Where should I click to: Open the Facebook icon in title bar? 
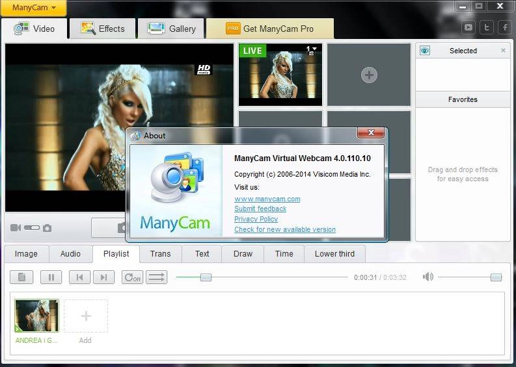pyautogui.click(x=505, y=27)
